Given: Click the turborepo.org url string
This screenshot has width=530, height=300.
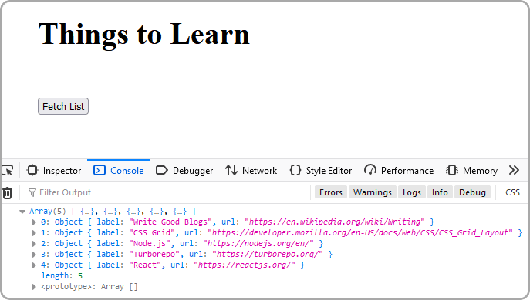Looking at the screenshot, I should pos(268,254).
